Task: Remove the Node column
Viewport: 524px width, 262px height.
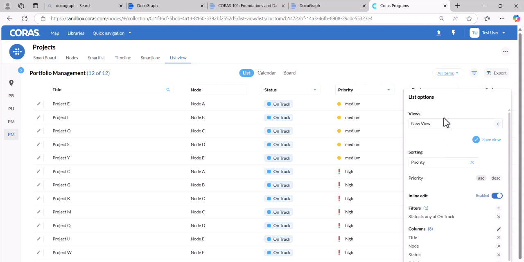Action: pyautogui.click(x=499, y=246)
